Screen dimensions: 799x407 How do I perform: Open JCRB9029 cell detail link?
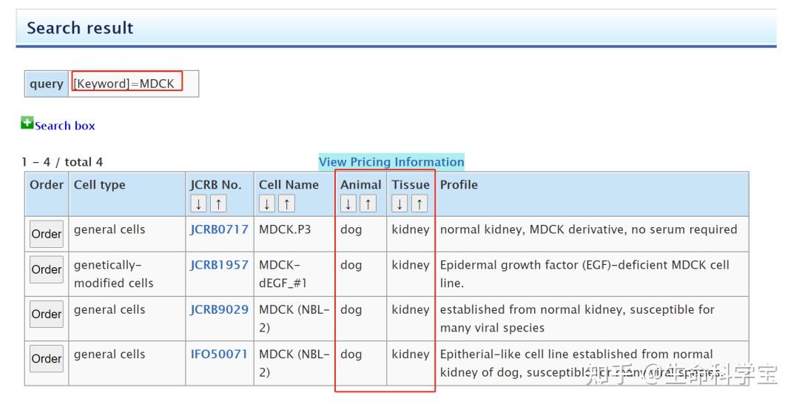[219, 309]
